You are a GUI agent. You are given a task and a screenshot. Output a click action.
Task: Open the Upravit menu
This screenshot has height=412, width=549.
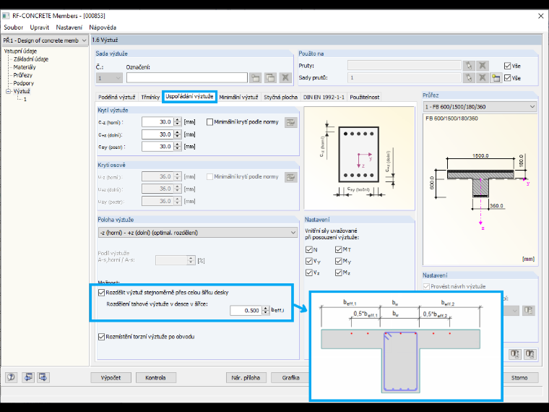coord(40,27)
